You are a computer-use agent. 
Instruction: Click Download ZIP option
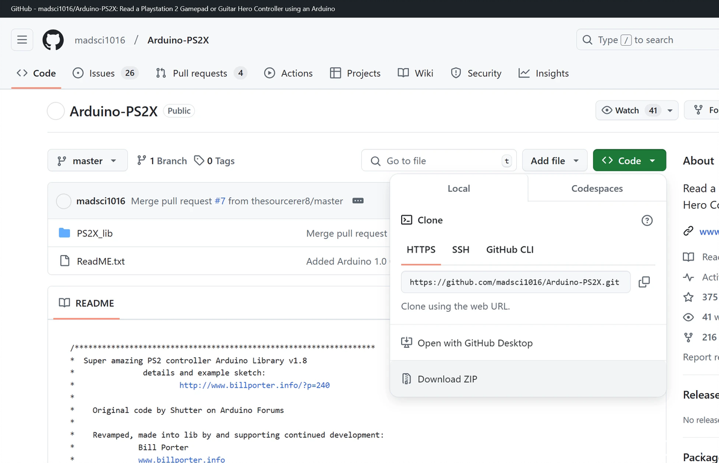(x=447, y=379)
